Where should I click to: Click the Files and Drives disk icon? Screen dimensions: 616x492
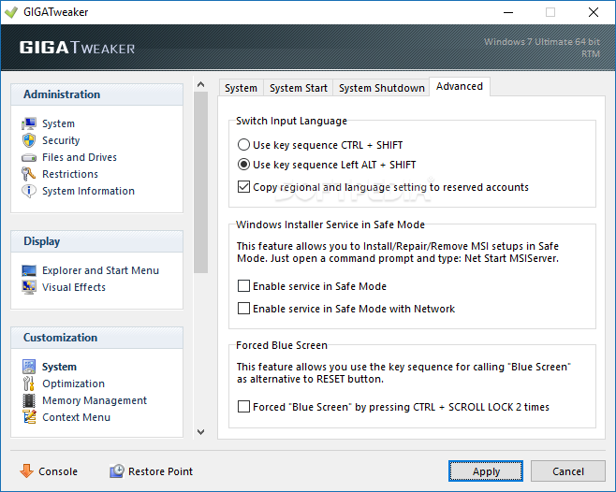click(x=29, y=158)
